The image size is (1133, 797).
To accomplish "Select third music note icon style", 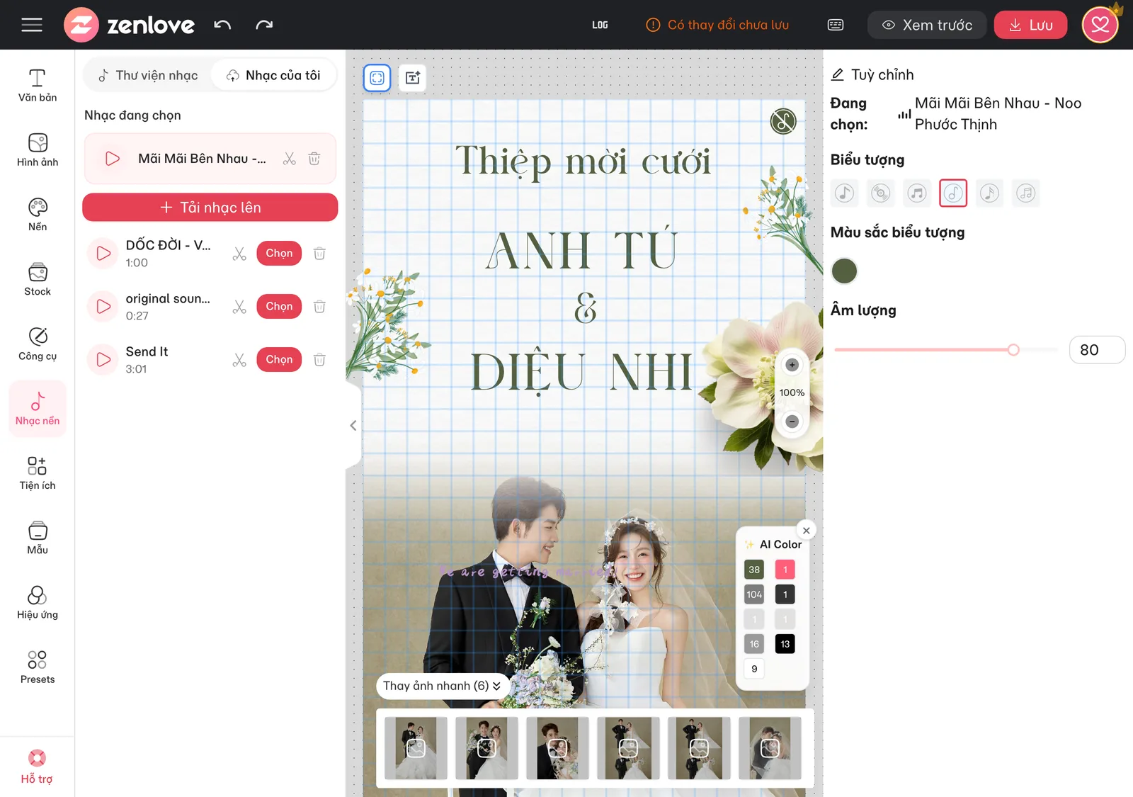I will [917, 193].
